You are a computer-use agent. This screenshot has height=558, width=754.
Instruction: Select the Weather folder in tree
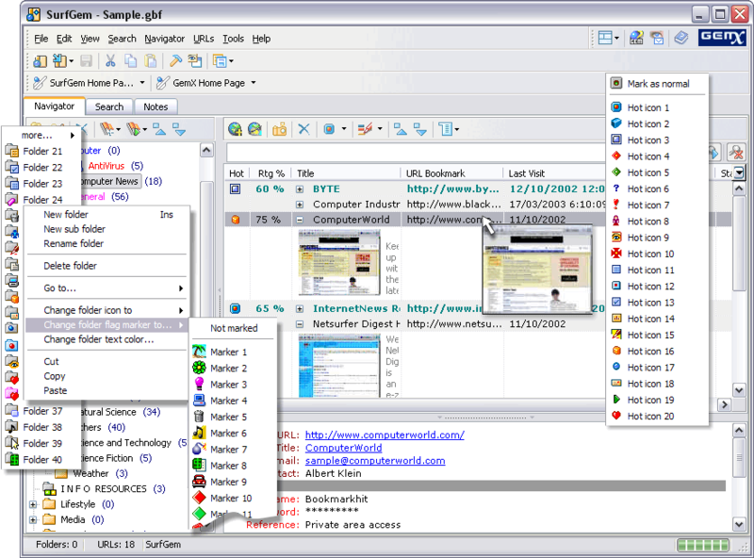tap(91, 473)
